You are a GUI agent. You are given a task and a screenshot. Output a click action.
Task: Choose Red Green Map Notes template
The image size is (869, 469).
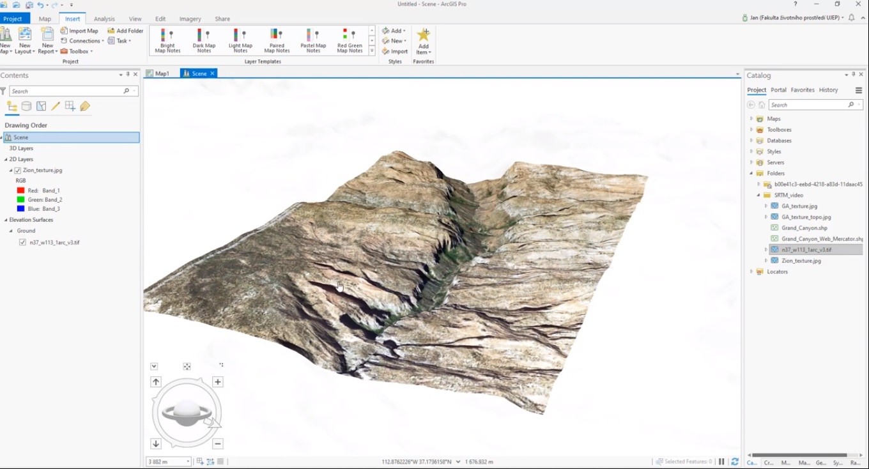pyautogui.click(x=350, y=41)
